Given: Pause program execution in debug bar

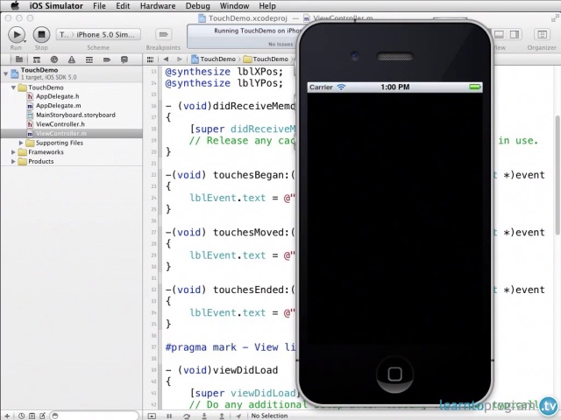Looking at the screenshot, I should (x=169, y=416).
